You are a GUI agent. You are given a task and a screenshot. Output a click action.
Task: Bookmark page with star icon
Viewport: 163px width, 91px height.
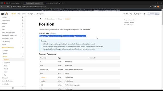pyautogui.click(x=151, y=7)
